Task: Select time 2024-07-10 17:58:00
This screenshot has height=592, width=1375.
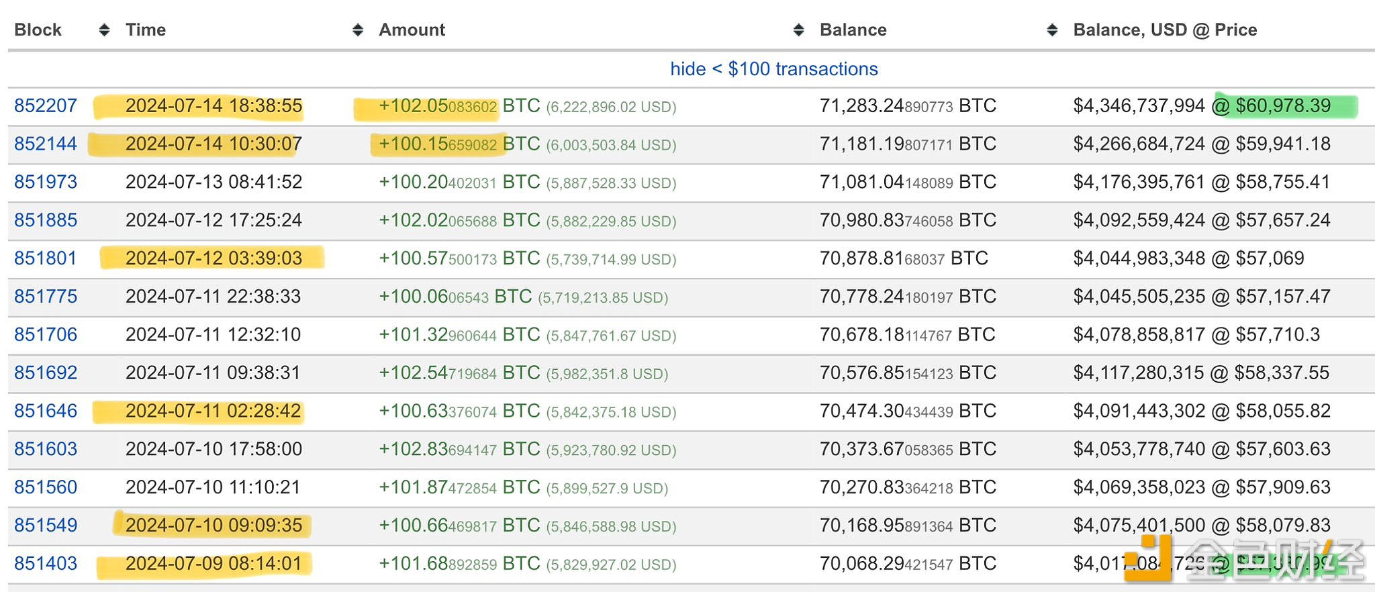Action: click(x=214, y=450)
